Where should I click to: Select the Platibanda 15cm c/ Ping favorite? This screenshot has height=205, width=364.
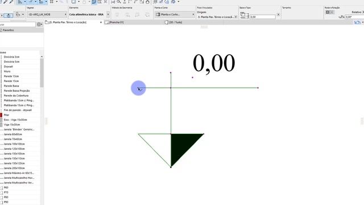pos(19,105)
